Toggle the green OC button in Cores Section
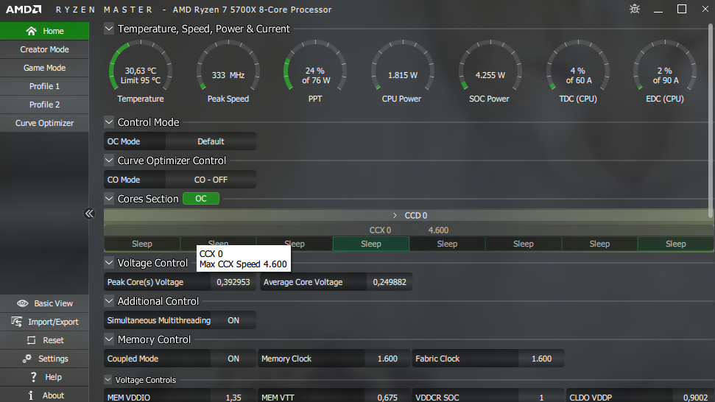This screenshot has width=715, height=402. pos(200,199)
